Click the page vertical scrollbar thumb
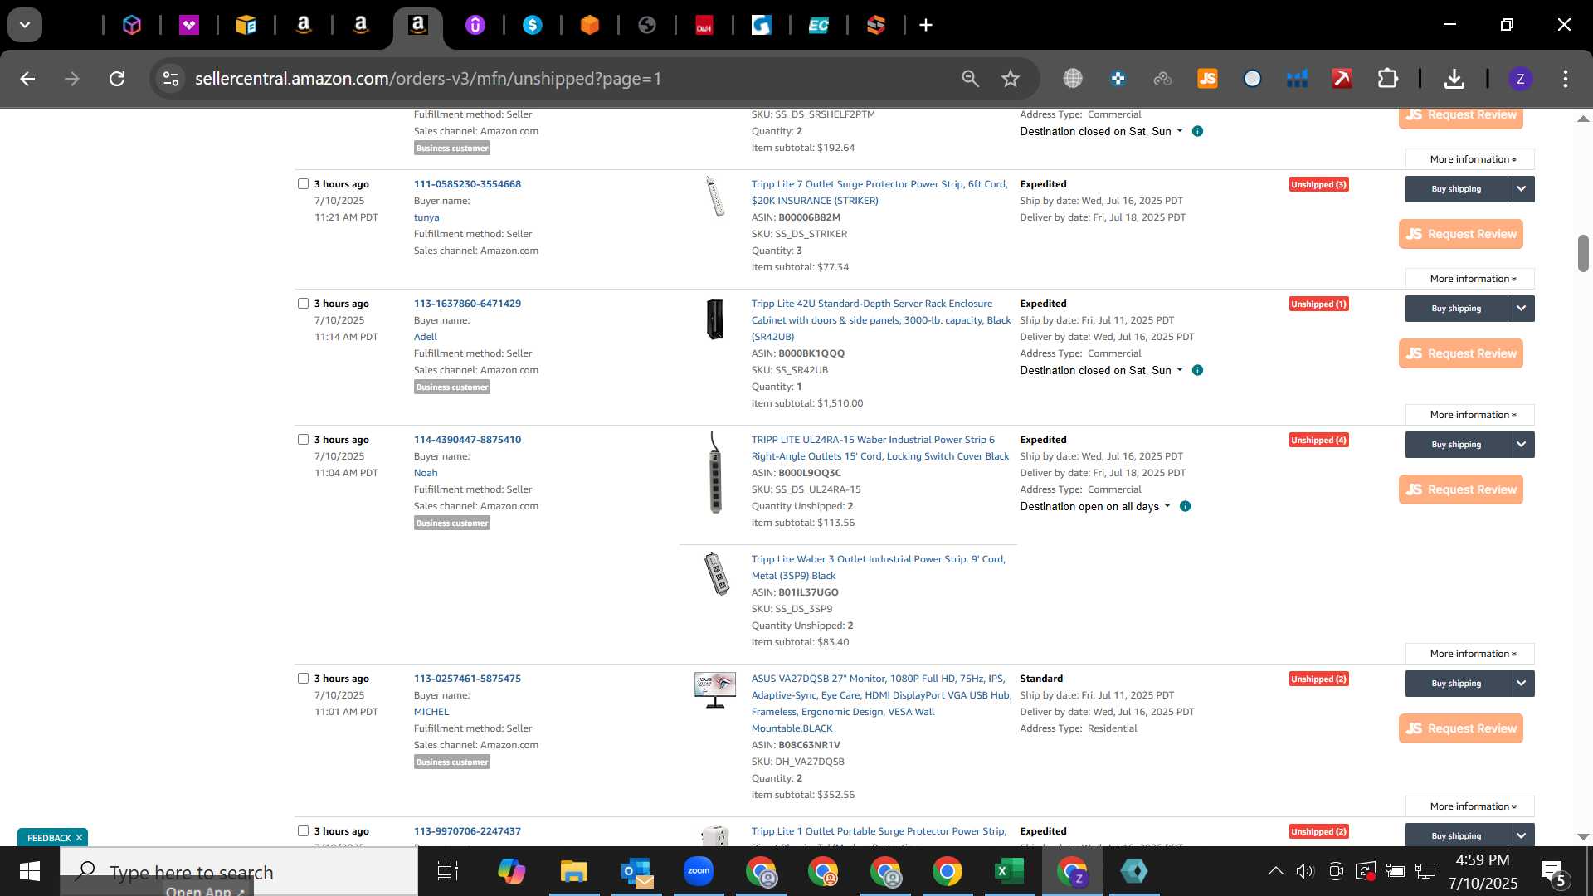 [1583, 254]
